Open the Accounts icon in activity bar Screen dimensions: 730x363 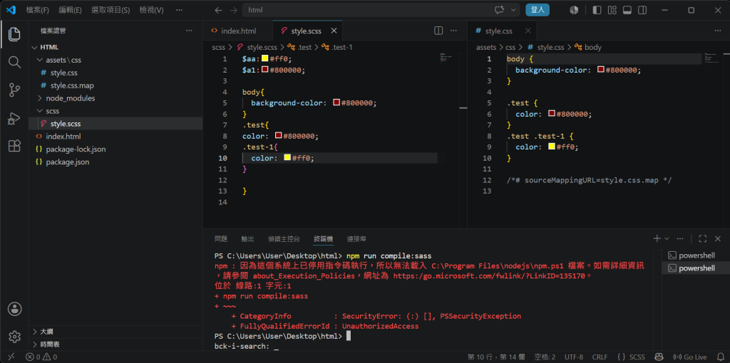click(14, 309)
